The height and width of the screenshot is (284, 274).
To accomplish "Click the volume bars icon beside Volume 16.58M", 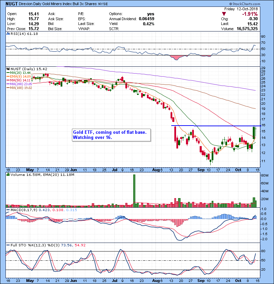I will 8,175.
